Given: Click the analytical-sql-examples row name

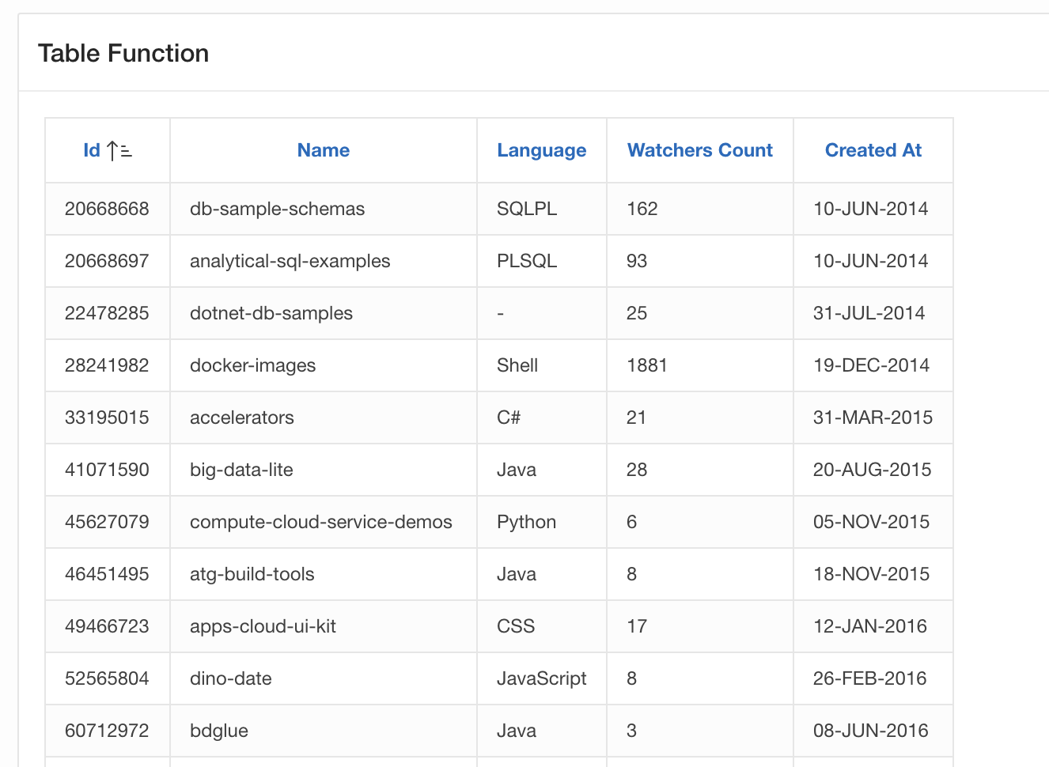Looking at the screenshot, I should pyautogui.click(x=290, y=261).
